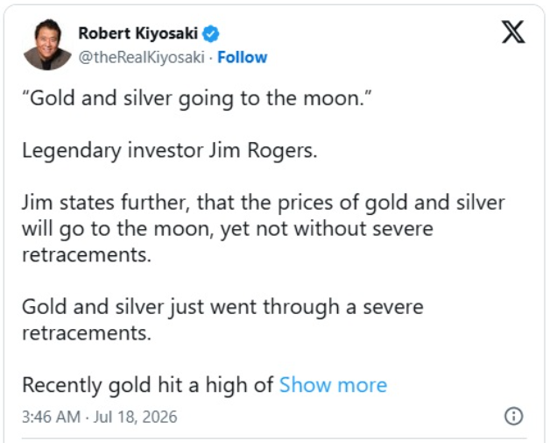Visit the @theRealKiyosaki handle
Screen dimensions: 550x443
[x=141, y=57]
